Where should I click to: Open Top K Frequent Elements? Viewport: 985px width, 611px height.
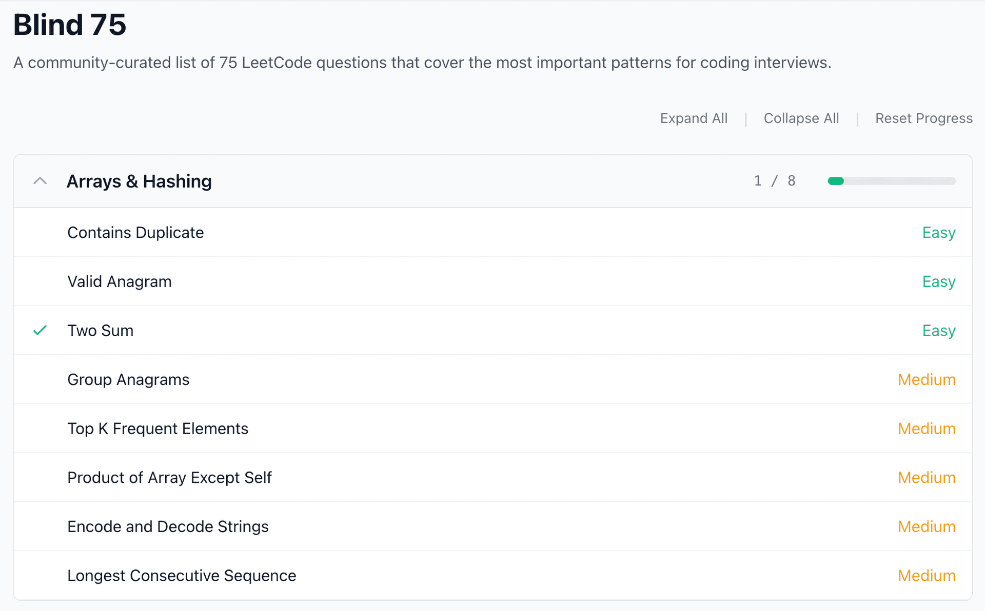click(157, 429)
